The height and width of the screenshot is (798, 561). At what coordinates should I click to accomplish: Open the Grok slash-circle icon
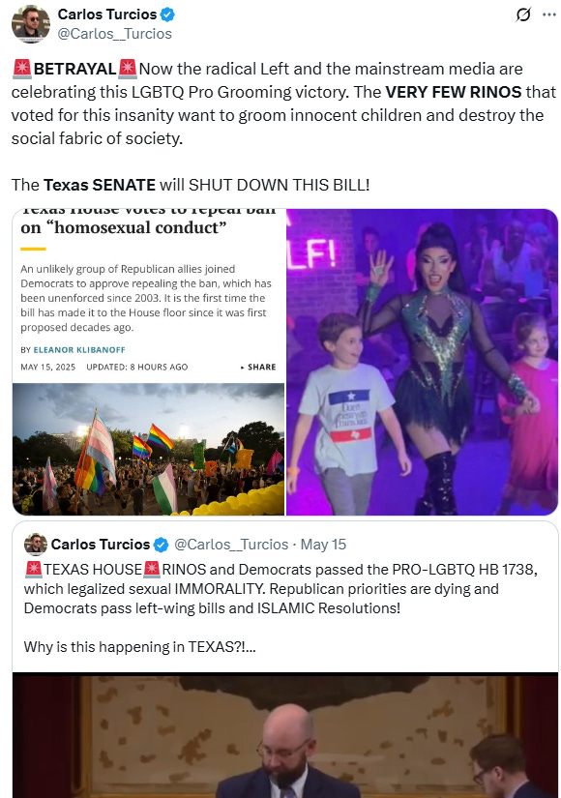[523, 15]
